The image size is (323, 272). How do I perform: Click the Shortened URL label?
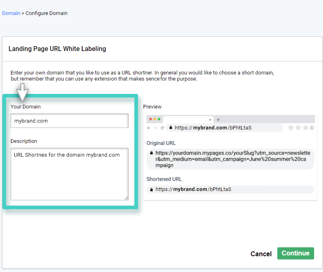pos(164,179)
